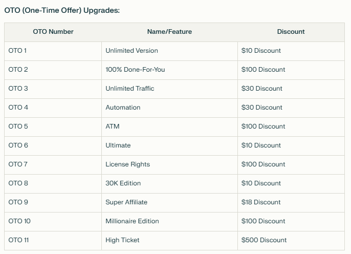Viewport: 351px width, 254px height.
Task: Select the Millionaire Edition cell
Action: click(x=169, y=222)
